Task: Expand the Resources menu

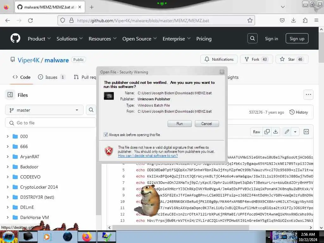Action: click(x=103, y=39)
